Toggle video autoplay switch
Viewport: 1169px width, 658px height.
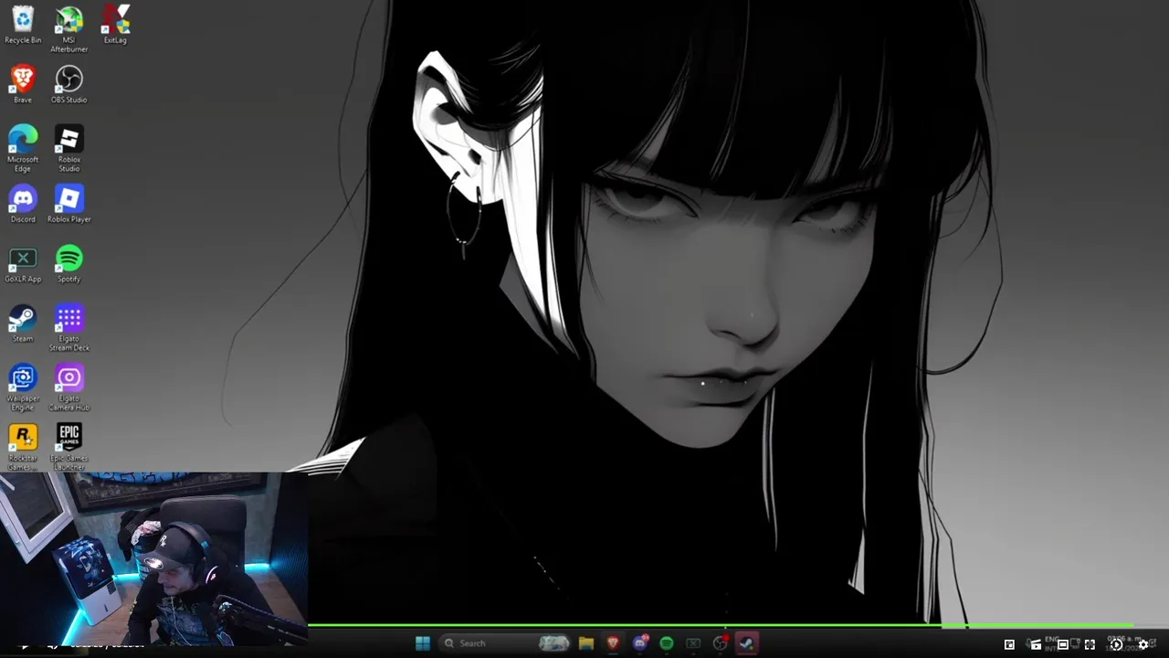[1116, 644]
